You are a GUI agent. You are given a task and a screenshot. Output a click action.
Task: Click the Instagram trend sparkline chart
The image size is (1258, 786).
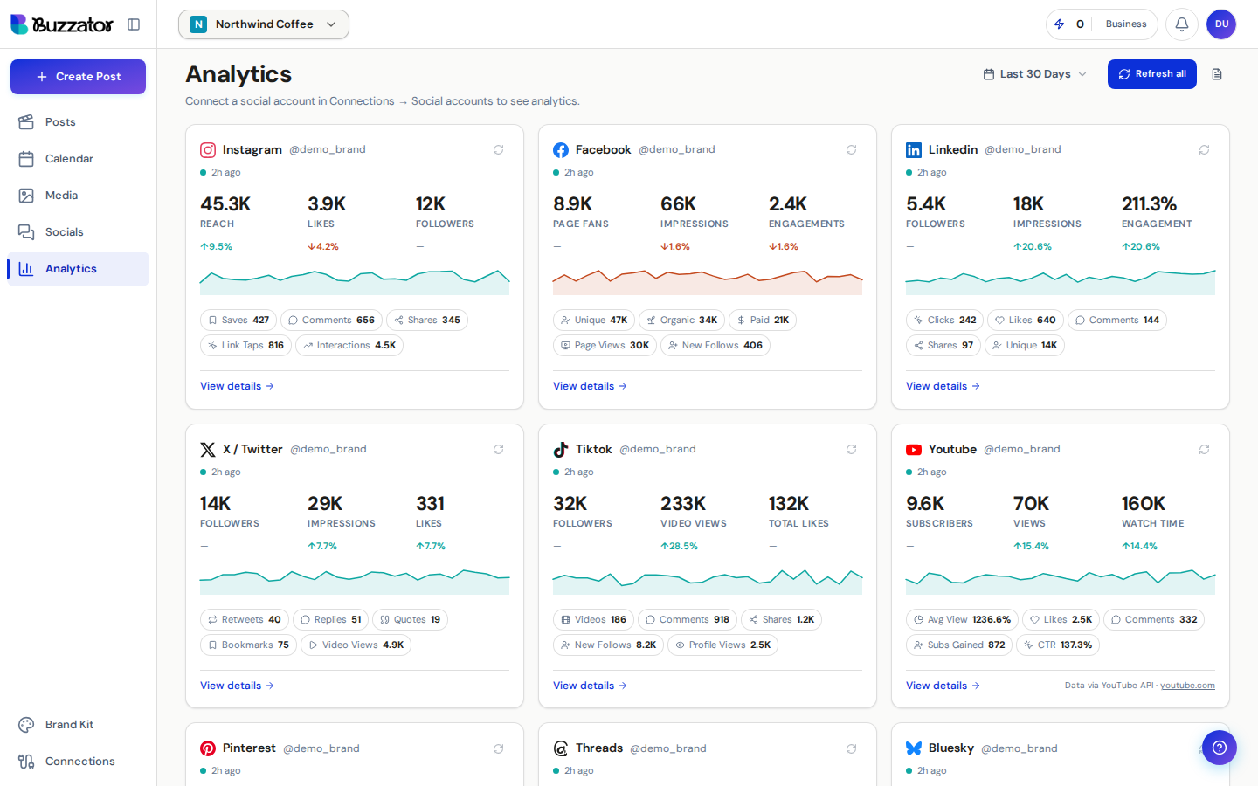coord(355,282)
